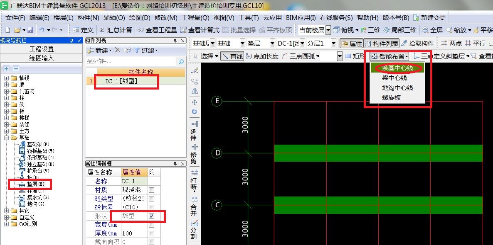Click the open folder icon
The width and height of the screenshot is (493, 245).
(17, 30)
